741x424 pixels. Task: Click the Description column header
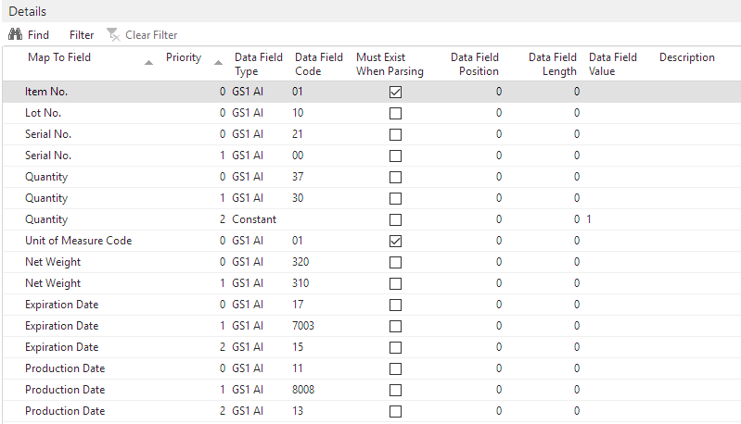686,57
